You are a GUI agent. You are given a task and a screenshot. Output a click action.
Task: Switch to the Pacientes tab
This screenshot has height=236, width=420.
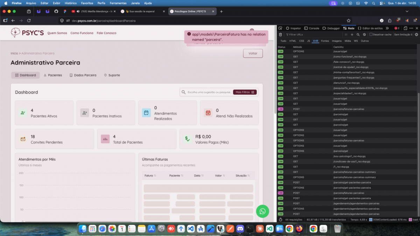(52, 75)
